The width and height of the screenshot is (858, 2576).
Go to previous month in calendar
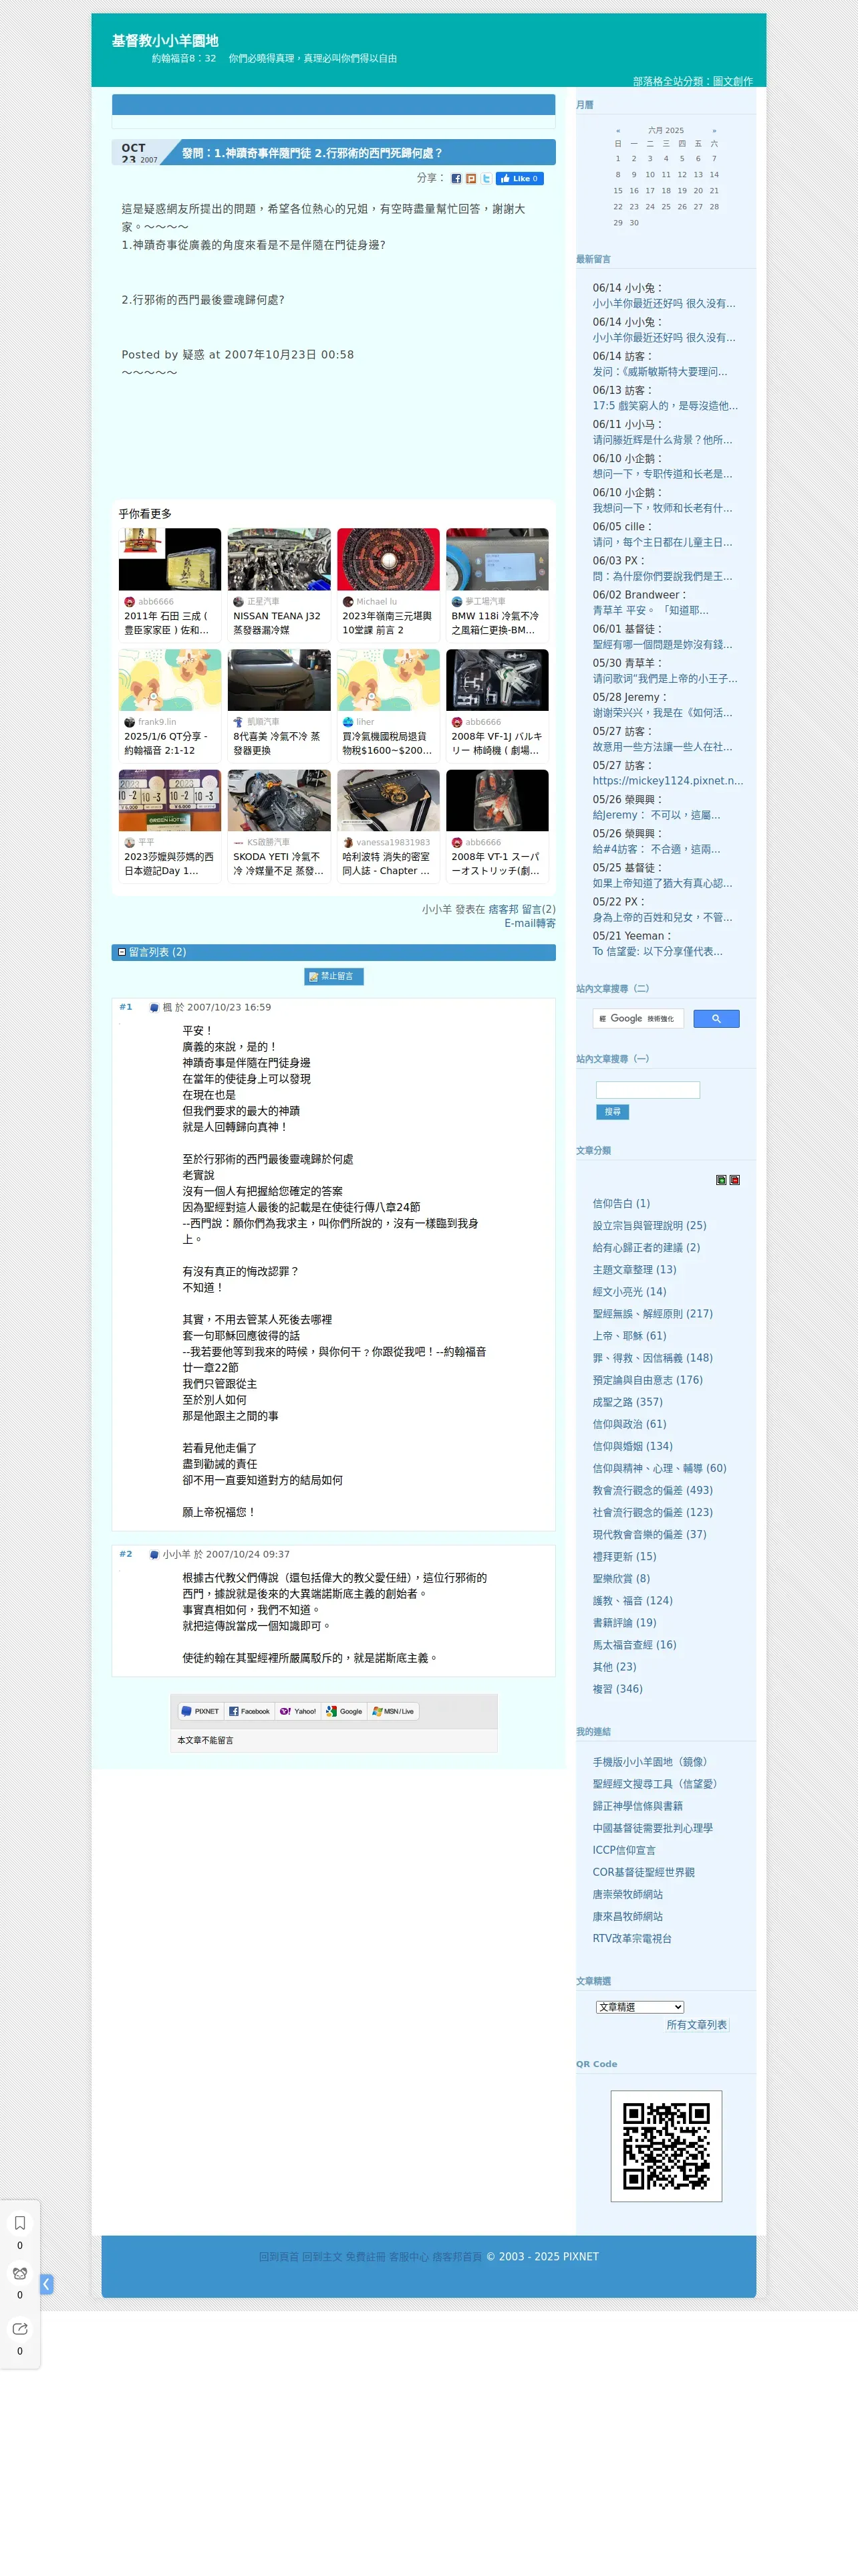(x=618, y=131)
